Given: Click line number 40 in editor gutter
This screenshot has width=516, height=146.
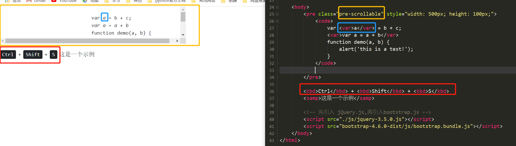Looking at the screenshot, I should (272, 120).
